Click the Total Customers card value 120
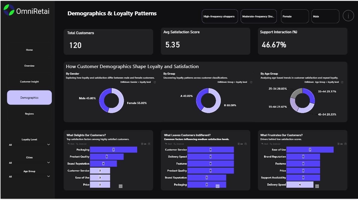Screen dimensions: 358x200 pyautogui.click(x=75, y=45)
